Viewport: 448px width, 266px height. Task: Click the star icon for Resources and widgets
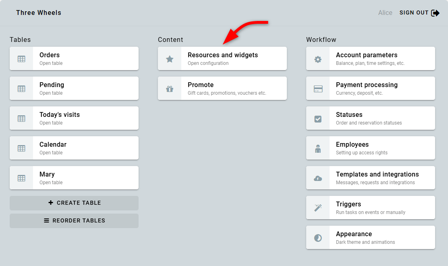pyautogui.click(x=170, y=59)
